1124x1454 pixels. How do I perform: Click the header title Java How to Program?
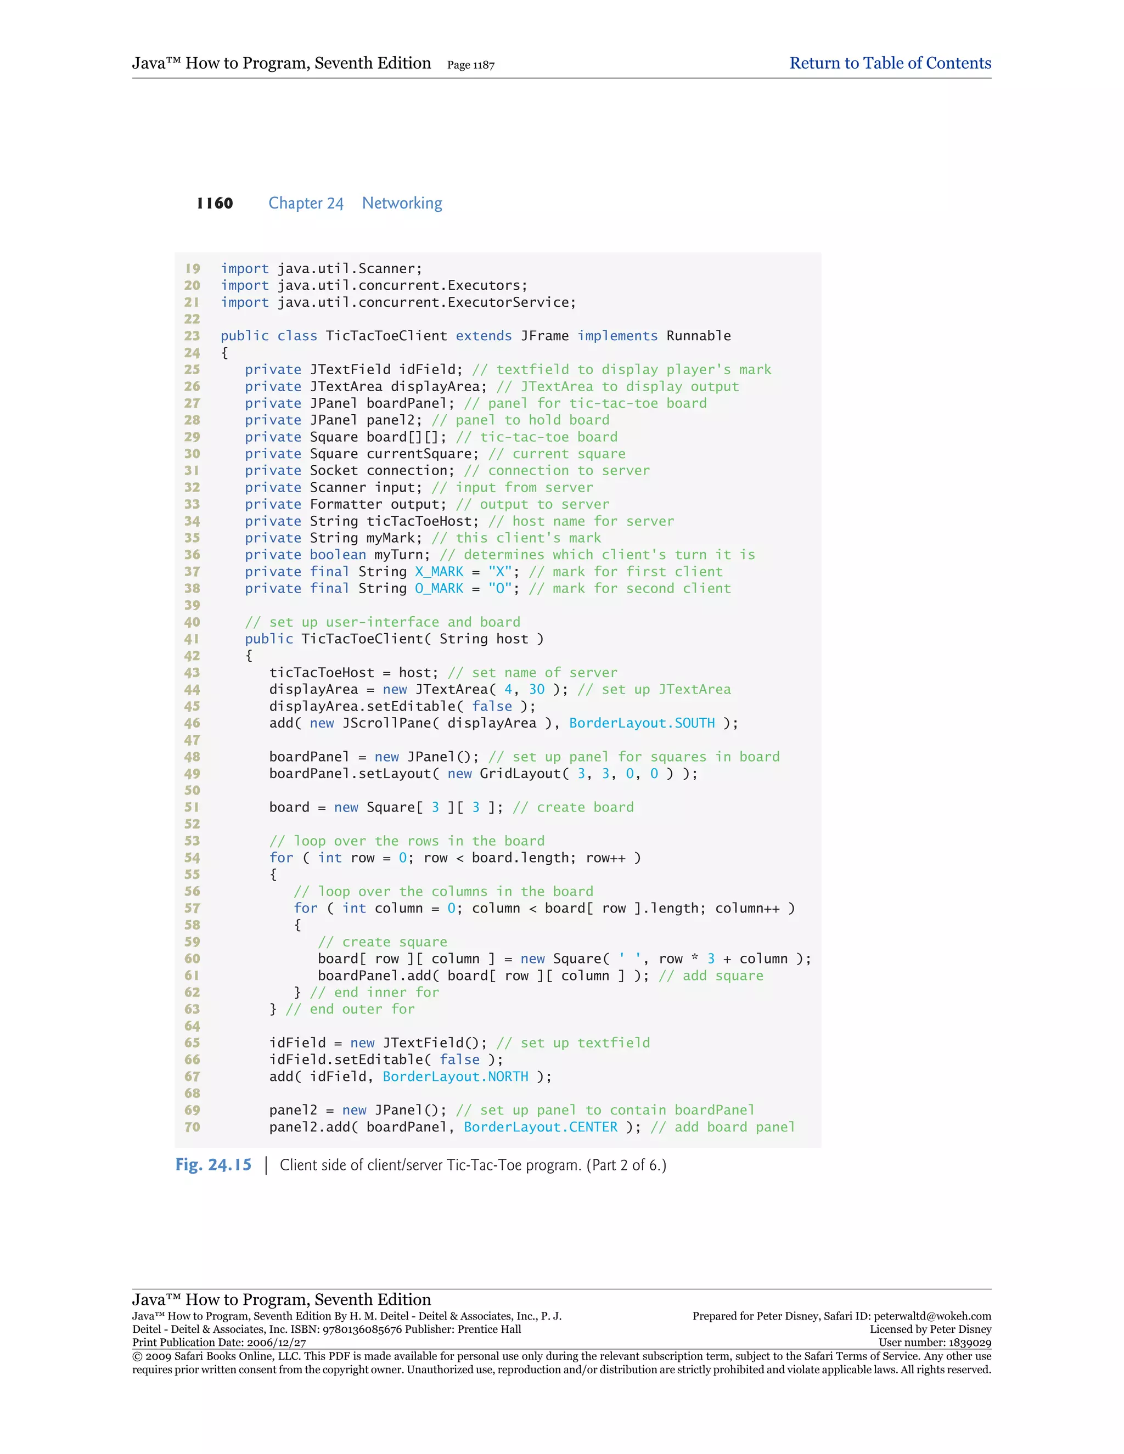281,63
